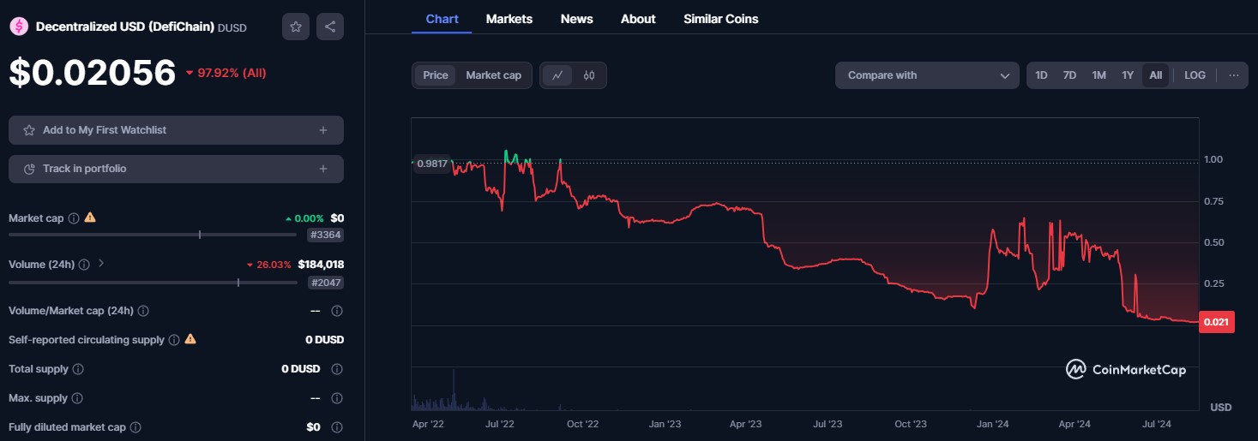Enable LOG scale on chart
The height and width of the screenshot is (441, 1258).
click(1195, 75)
